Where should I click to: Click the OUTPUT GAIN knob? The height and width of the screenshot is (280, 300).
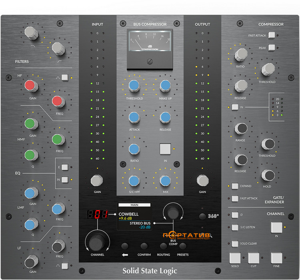coord(203,180)
